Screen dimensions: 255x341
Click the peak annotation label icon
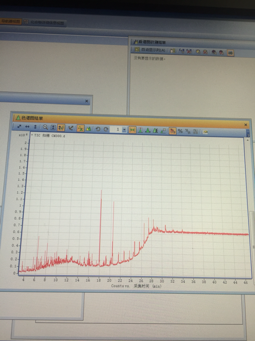[x=163, y=131]
